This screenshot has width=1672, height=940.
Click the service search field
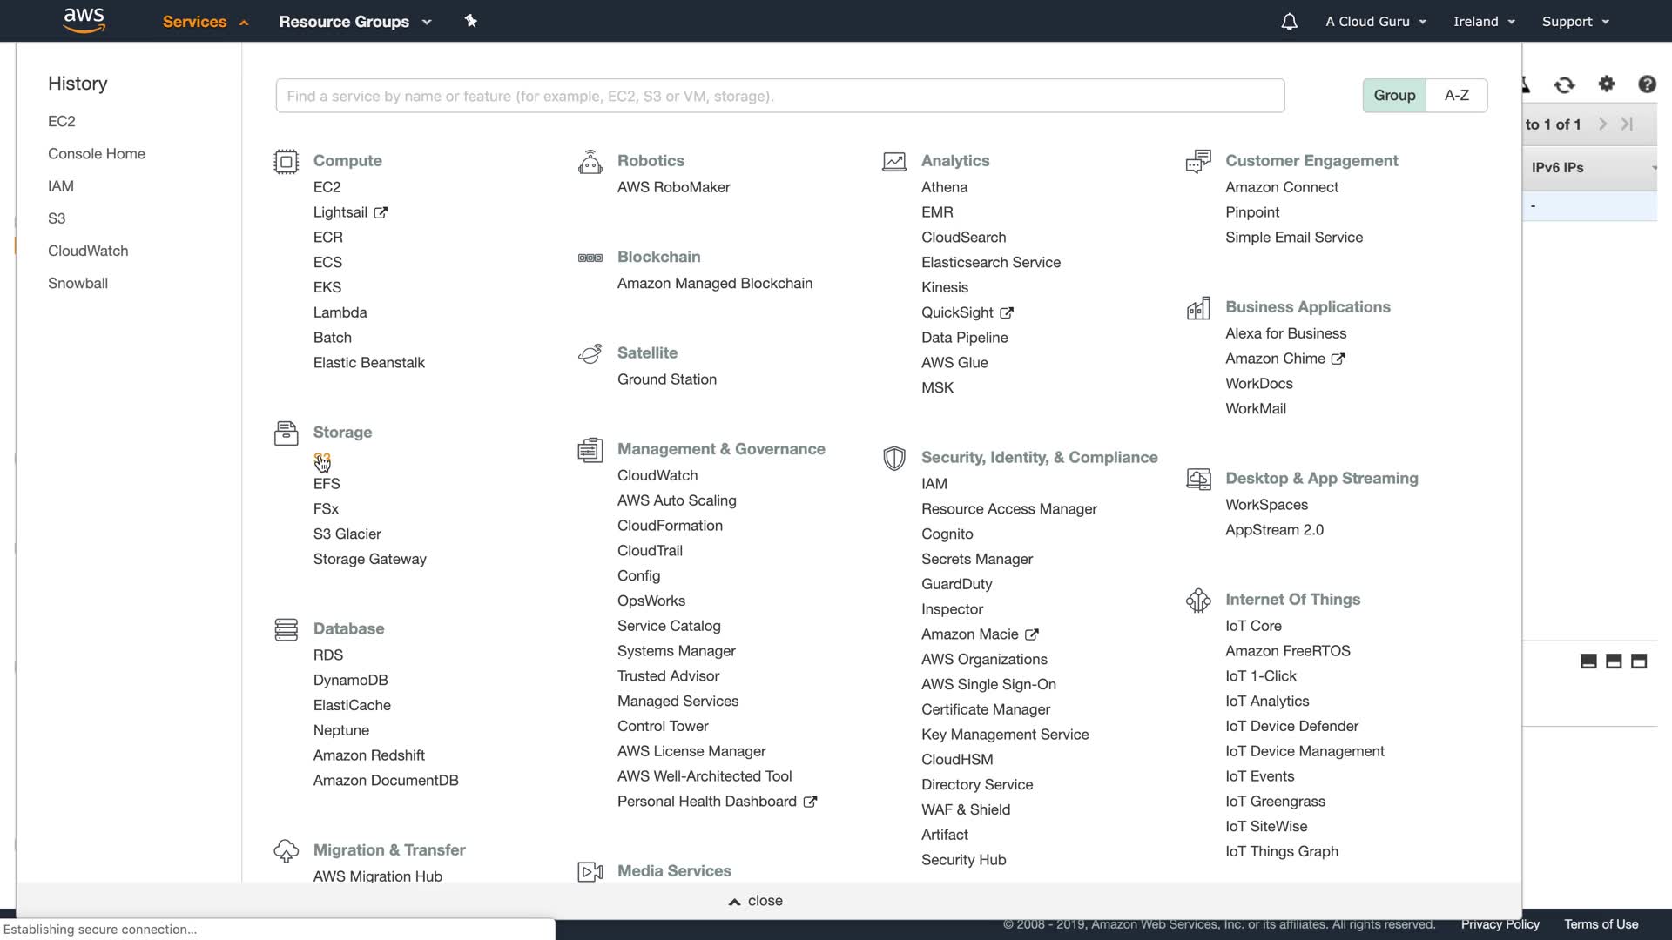pyautogui.click(x=779, y=96)
